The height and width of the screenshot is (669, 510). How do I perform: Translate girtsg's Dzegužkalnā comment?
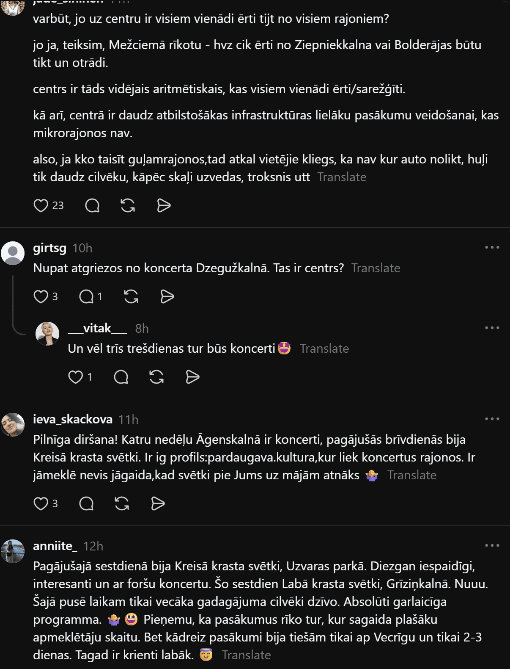[x=376, y=268]
